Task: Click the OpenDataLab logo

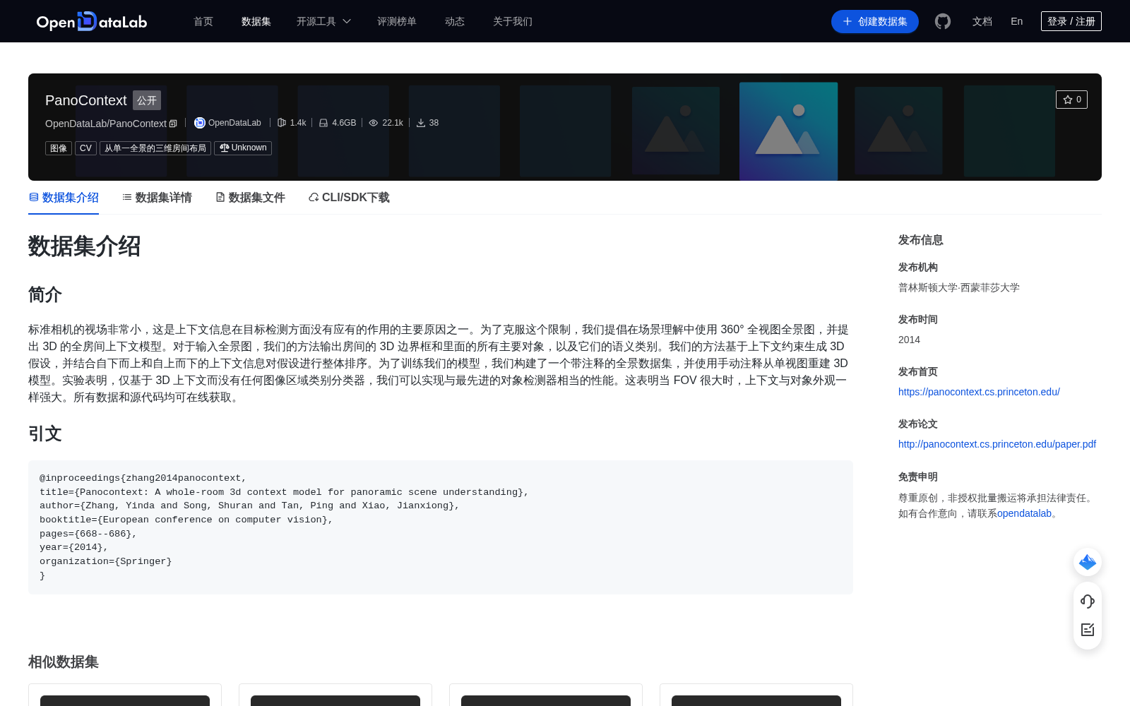Action: coord(92,21)
